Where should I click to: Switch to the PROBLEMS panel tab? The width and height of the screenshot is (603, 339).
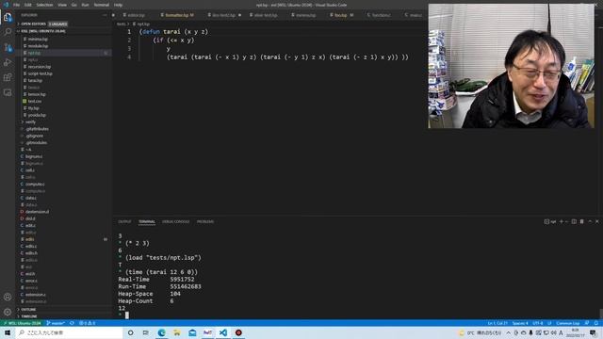(x=205, y=222)
